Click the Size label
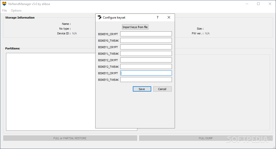Viewport: 276px width, 149px height. coord(200,29)
